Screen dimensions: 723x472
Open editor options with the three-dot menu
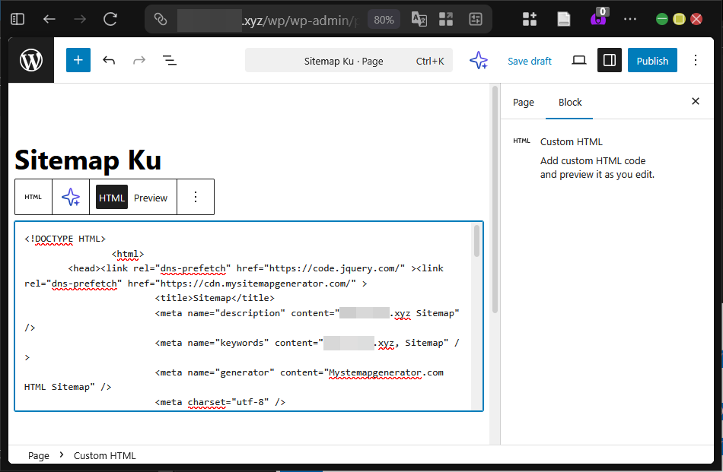[696, 60]
